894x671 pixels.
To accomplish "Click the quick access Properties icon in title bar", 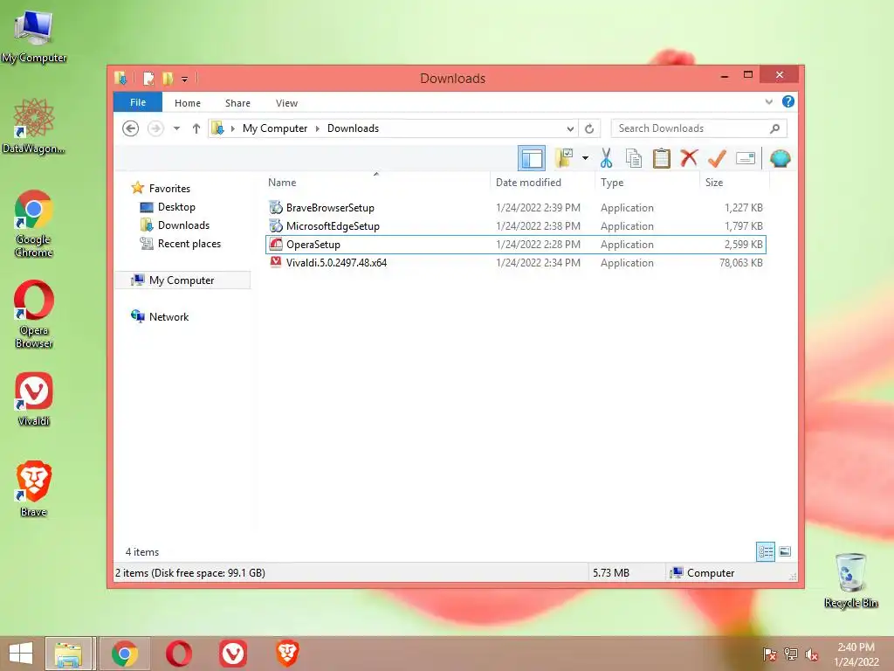I will [148, 78].
